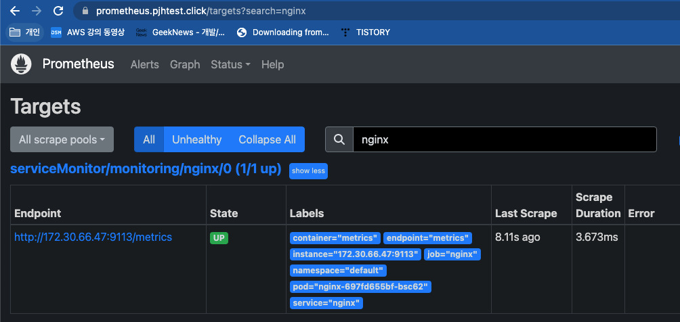The width and height of the screenshot is (680, 322).
Task: Click the address bar URL
Action: click(x=200, y=11)
